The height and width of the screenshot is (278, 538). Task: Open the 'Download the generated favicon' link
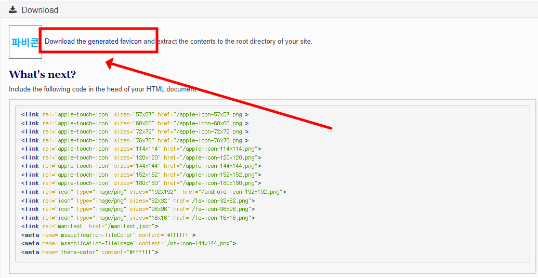click(93, 42)
